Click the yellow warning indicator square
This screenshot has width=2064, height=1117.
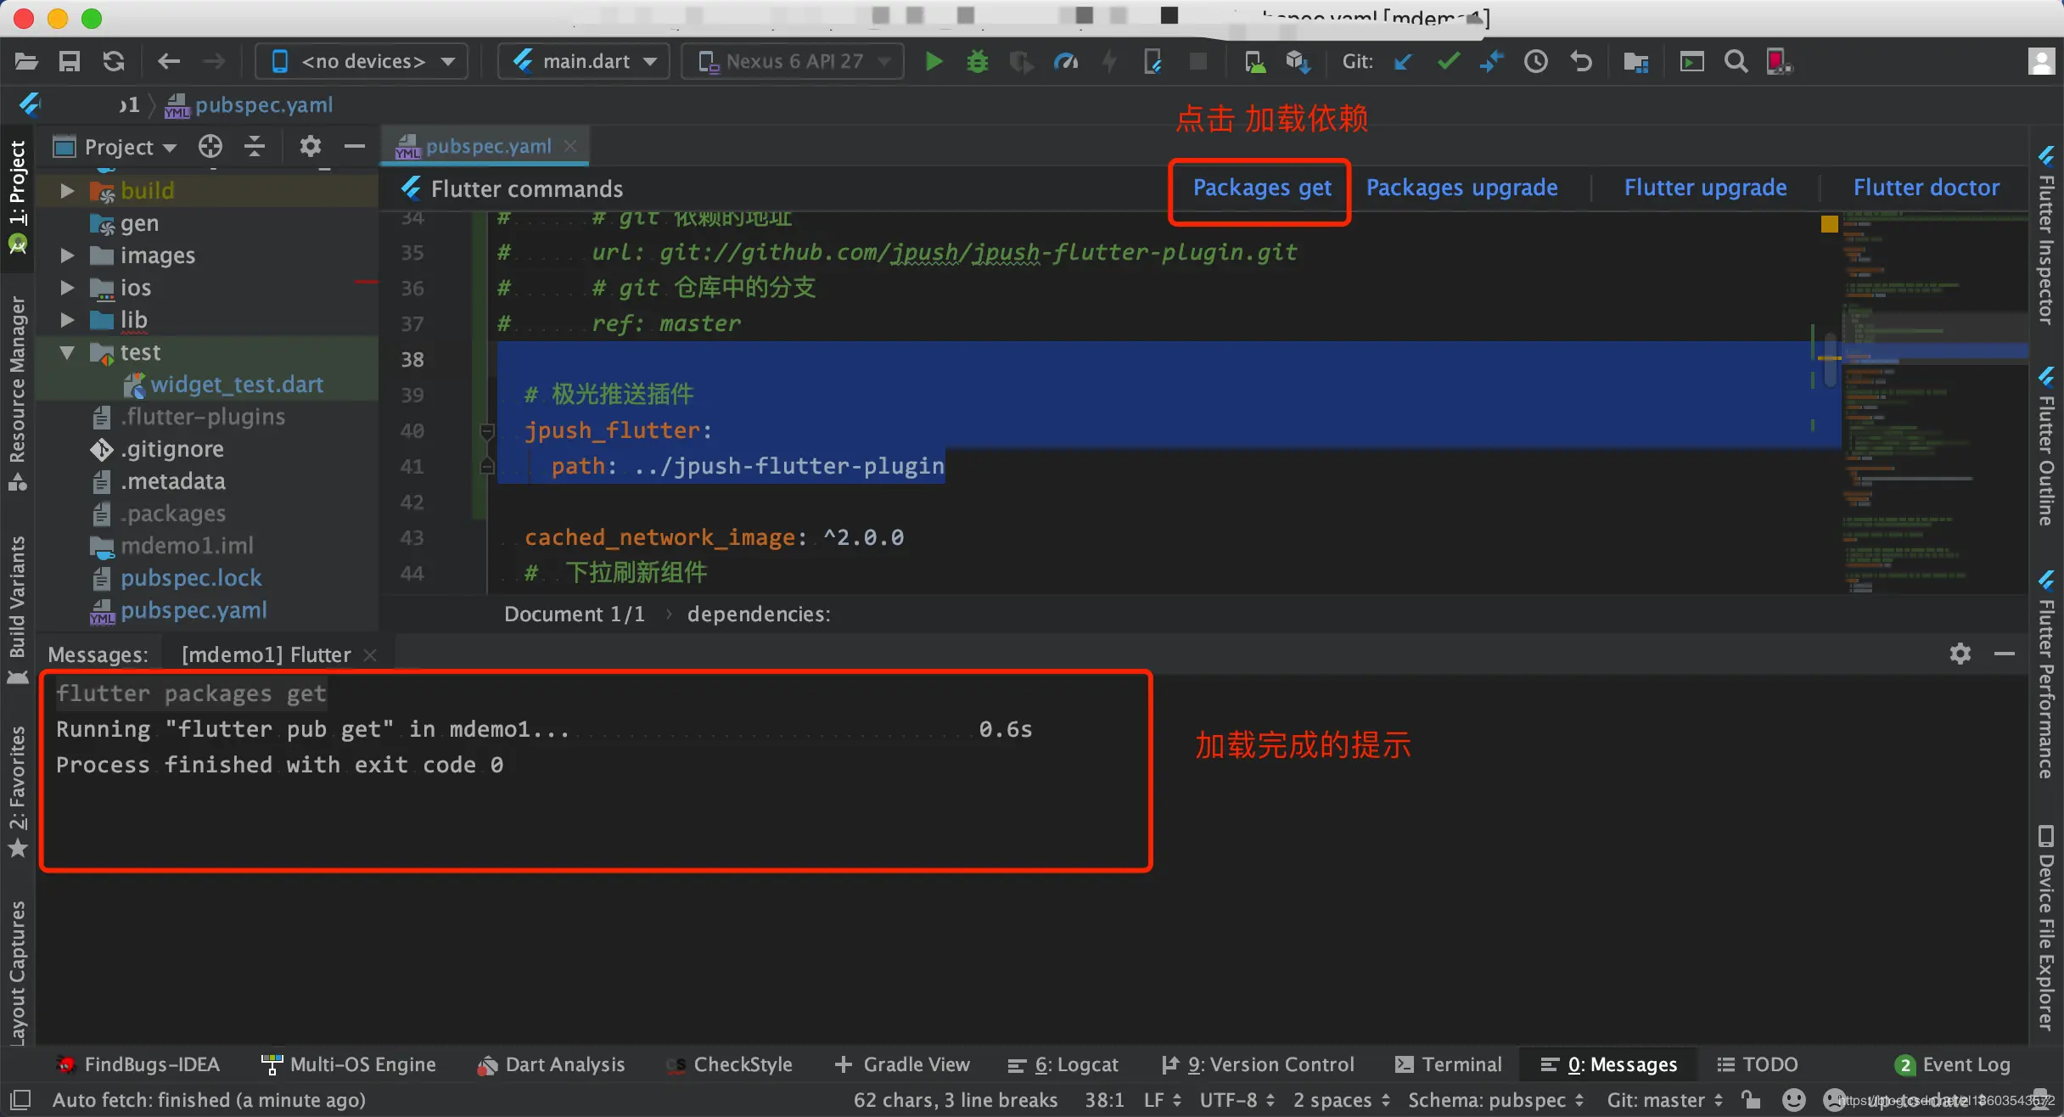(x=1830, y=224)
